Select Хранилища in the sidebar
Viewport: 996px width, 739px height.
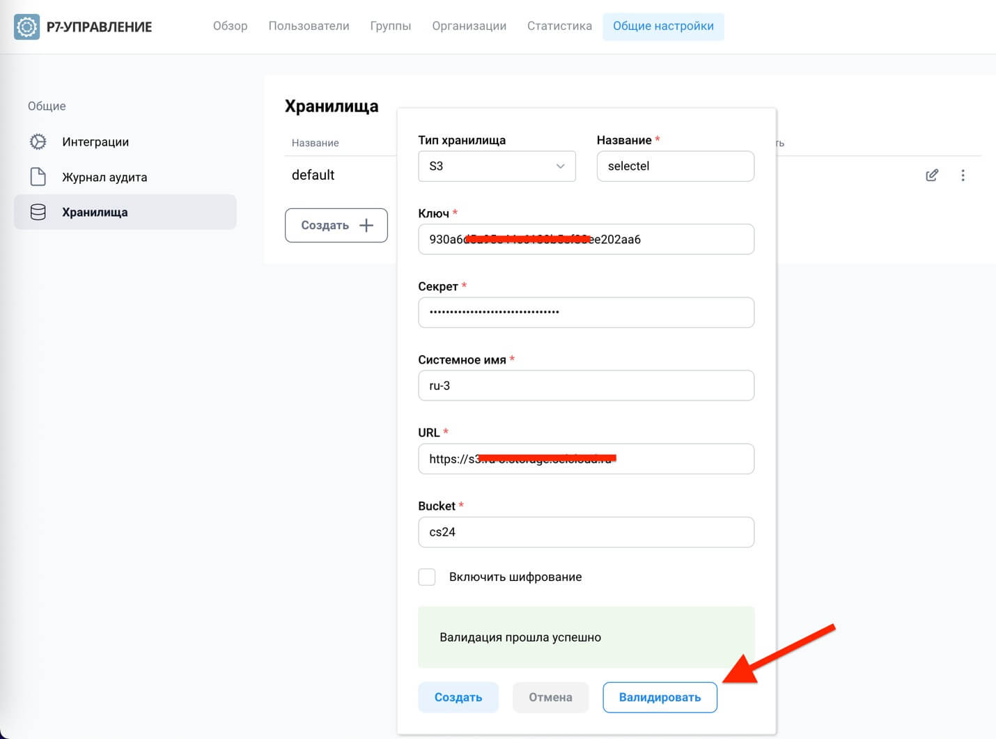(x=125, y=212)
